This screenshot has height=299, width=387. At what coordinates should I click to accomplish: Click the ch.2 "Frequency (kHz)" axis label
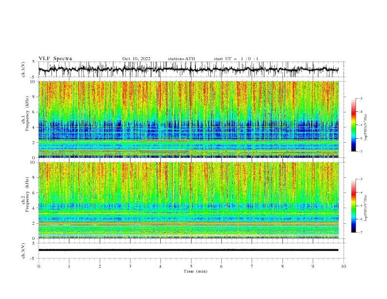(27, 194)
